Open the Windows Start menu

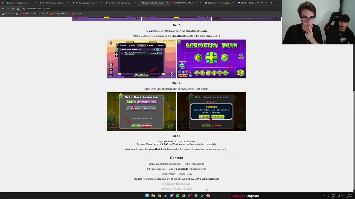(x=147, y=196)
